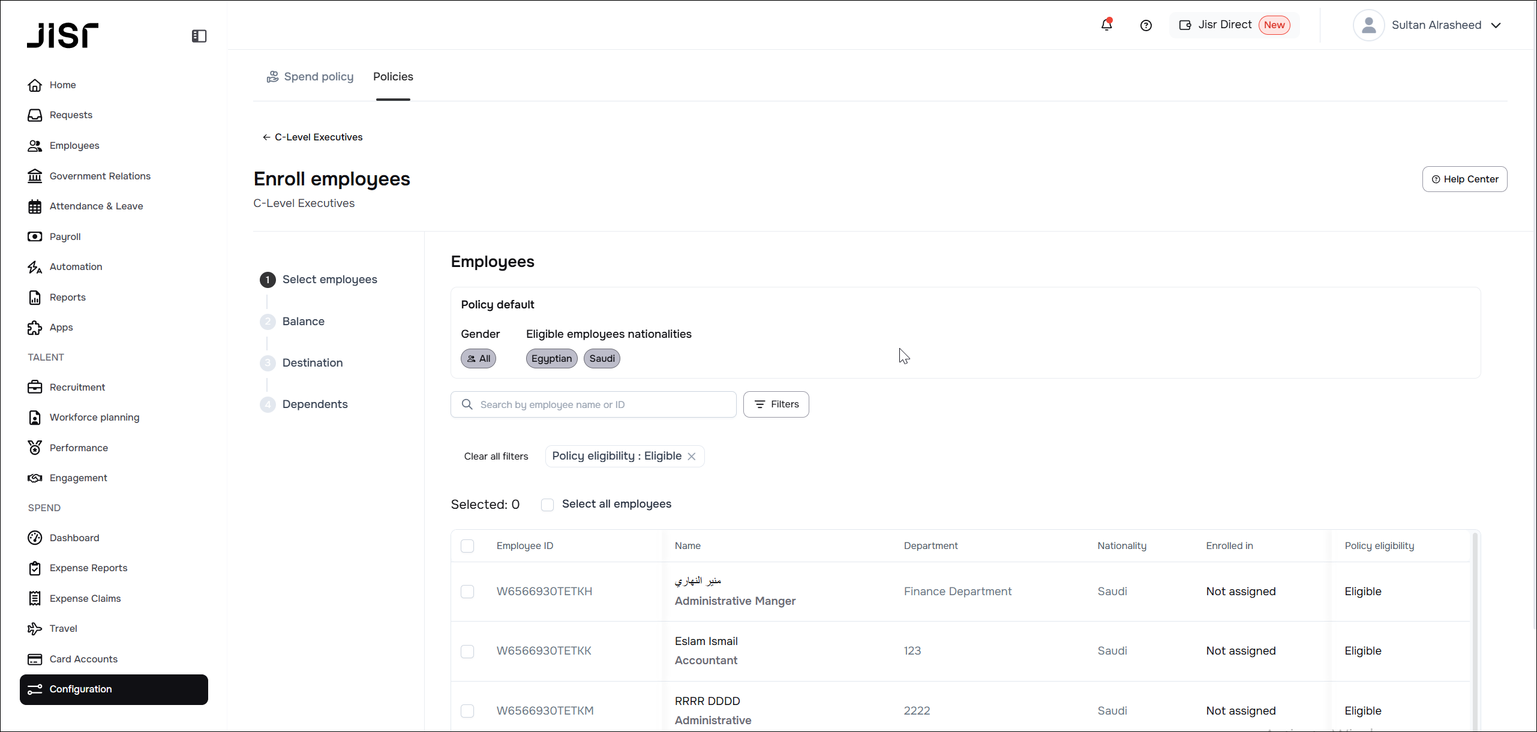
Task: Navigate to Travel section
Action: (x=63, y=628)
